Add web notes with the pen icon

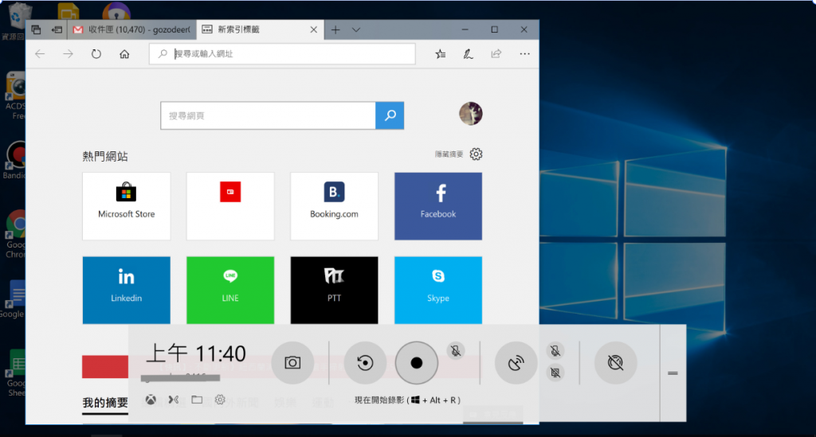(468, 54)
